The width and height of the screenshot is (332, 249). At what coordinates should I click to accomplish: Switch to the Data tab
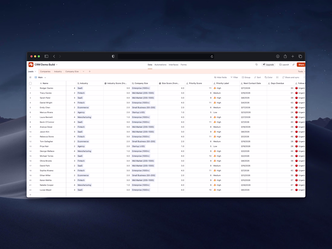tap(150, 65)
